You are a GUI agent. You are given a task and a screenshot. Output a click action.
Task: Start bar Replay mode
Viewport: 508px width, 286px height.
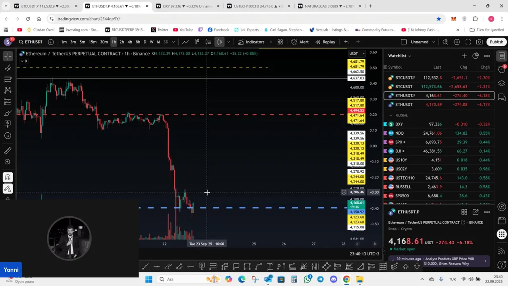click(x=325, y=42)
